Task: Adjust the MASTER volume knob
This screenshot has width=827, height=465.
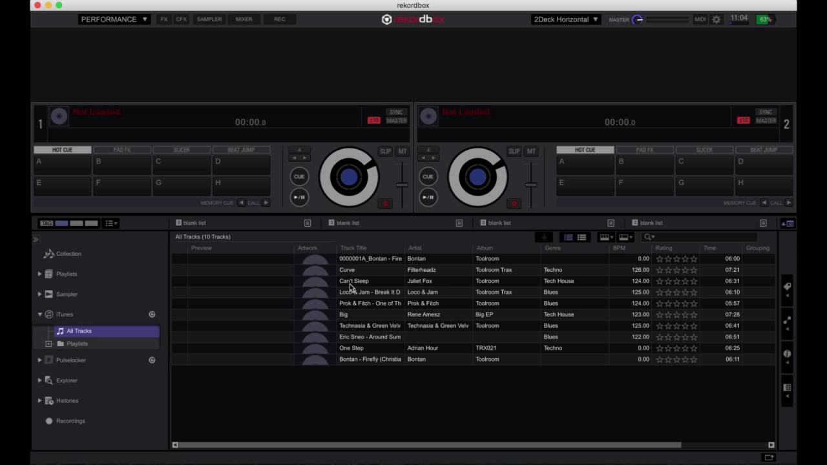Action: point(638,19)
